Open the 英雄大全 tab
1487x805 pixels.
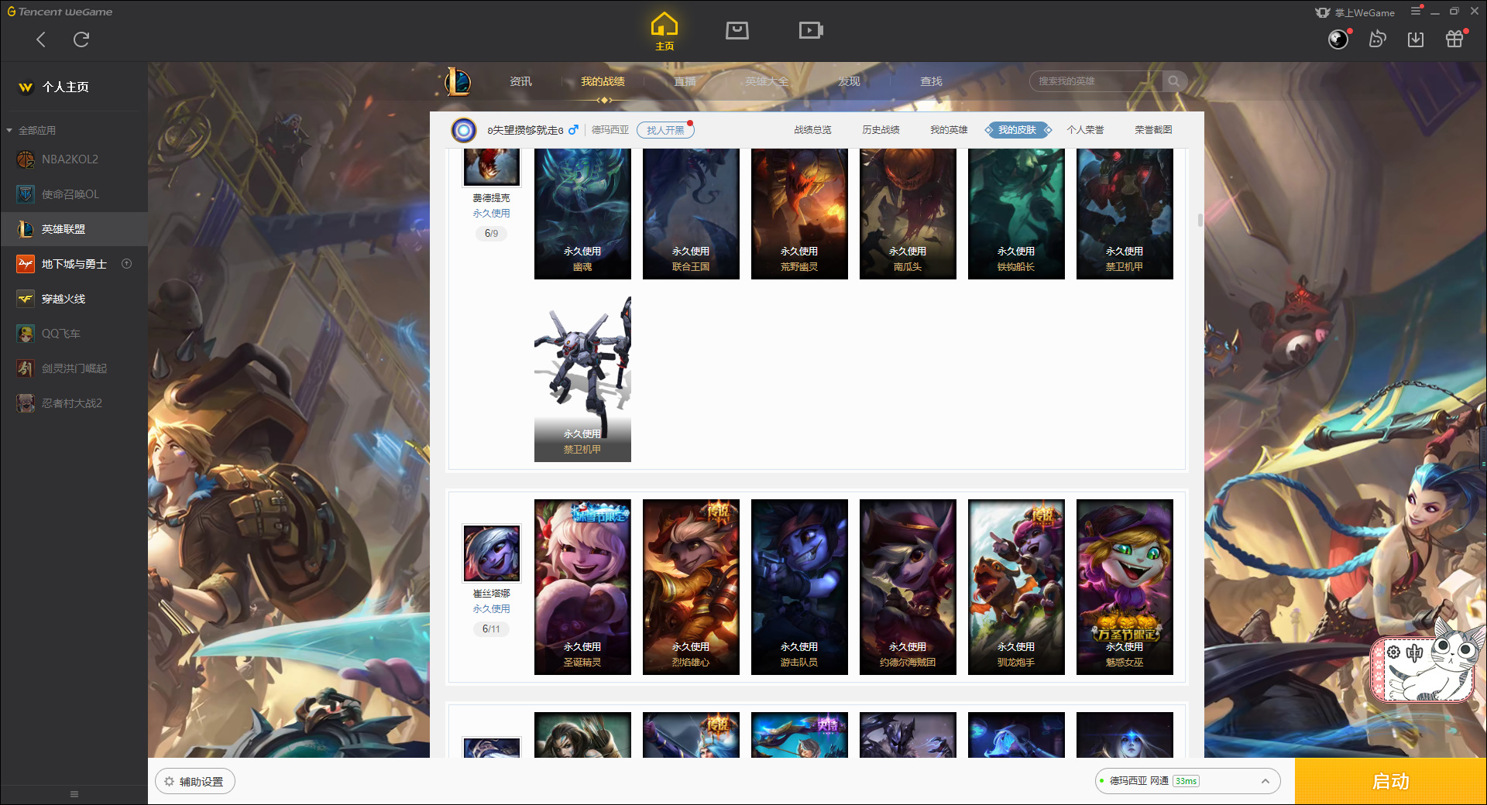767,81
